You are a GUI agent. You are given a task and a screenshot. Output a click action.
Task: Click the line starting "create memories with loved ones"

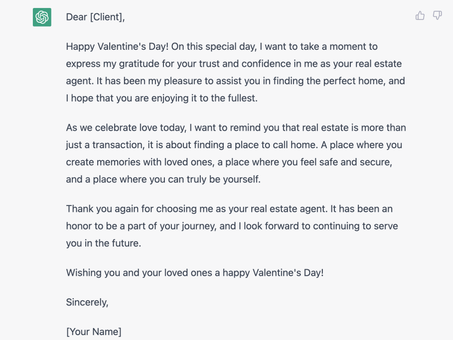tap(229, 162)
